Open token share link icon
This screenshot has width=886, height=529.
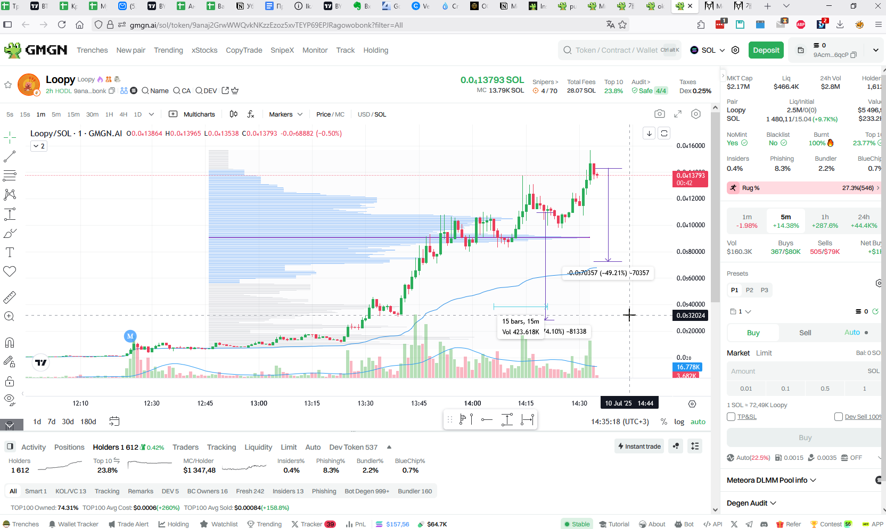225,90
